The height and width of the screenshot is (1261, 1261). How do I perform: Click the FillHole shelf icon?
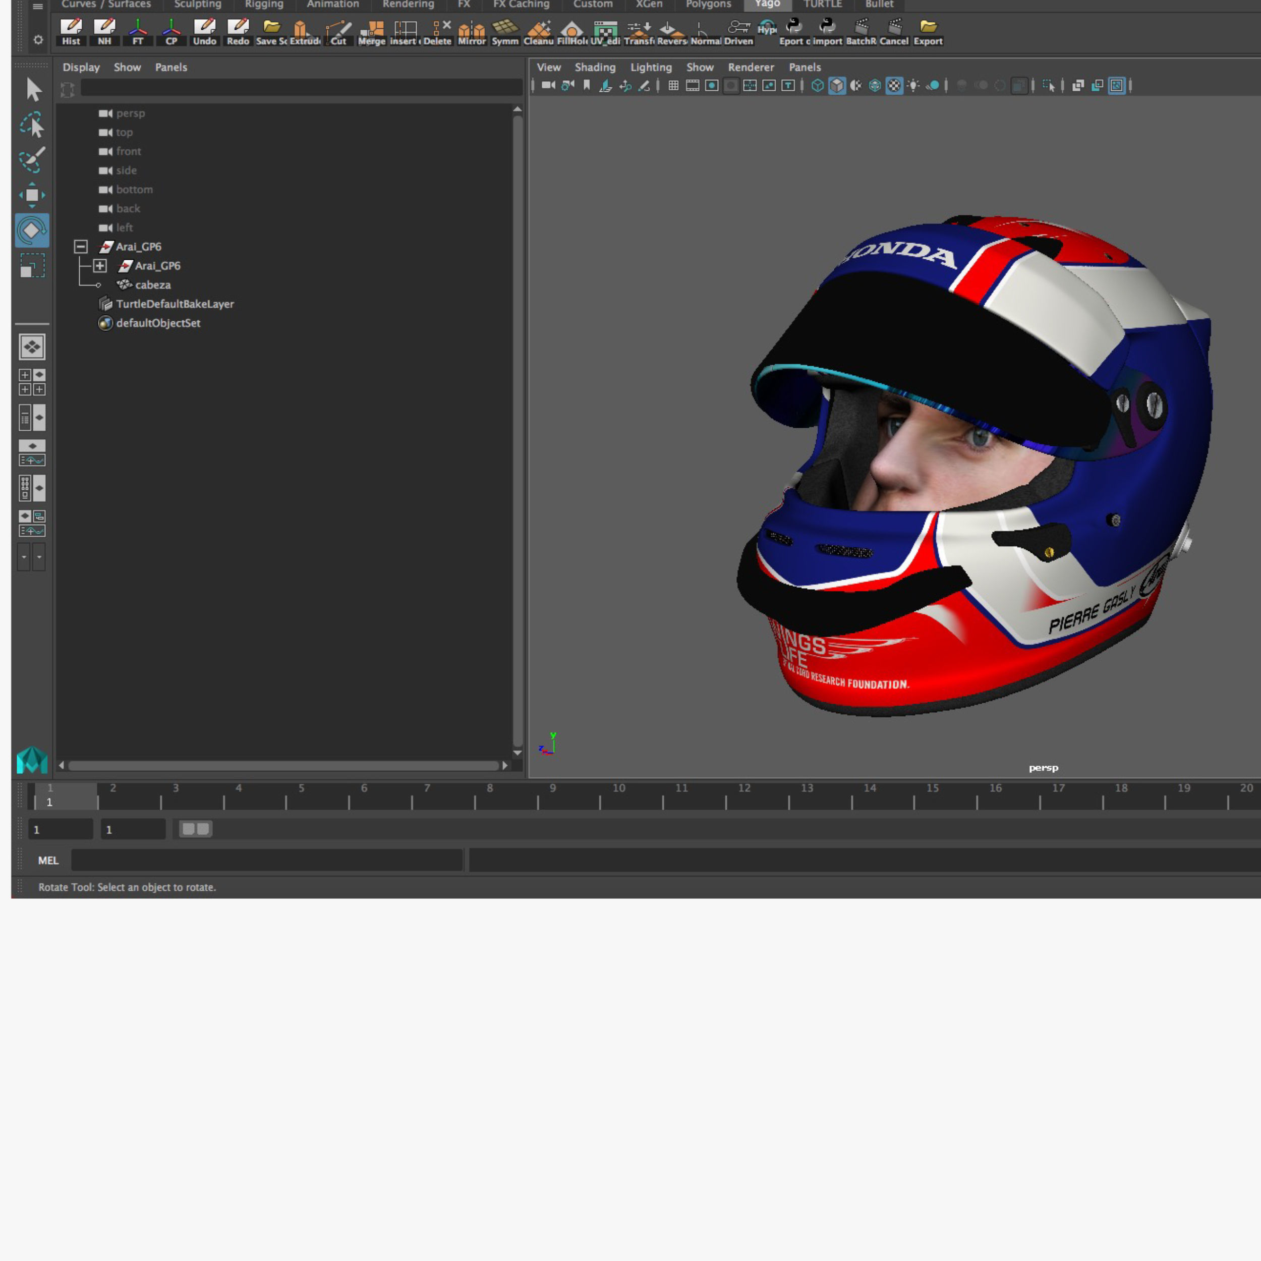coord(572,32)
